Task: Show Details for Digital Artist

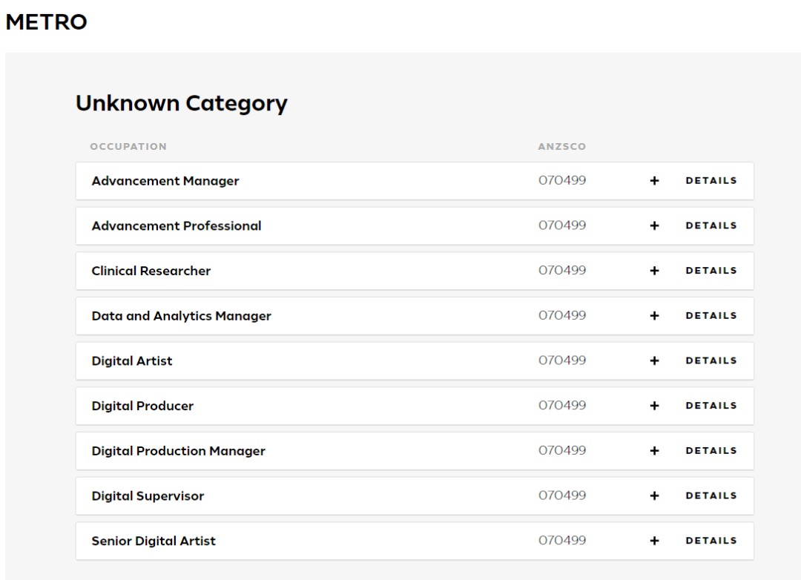Action: tap(711, 361)
